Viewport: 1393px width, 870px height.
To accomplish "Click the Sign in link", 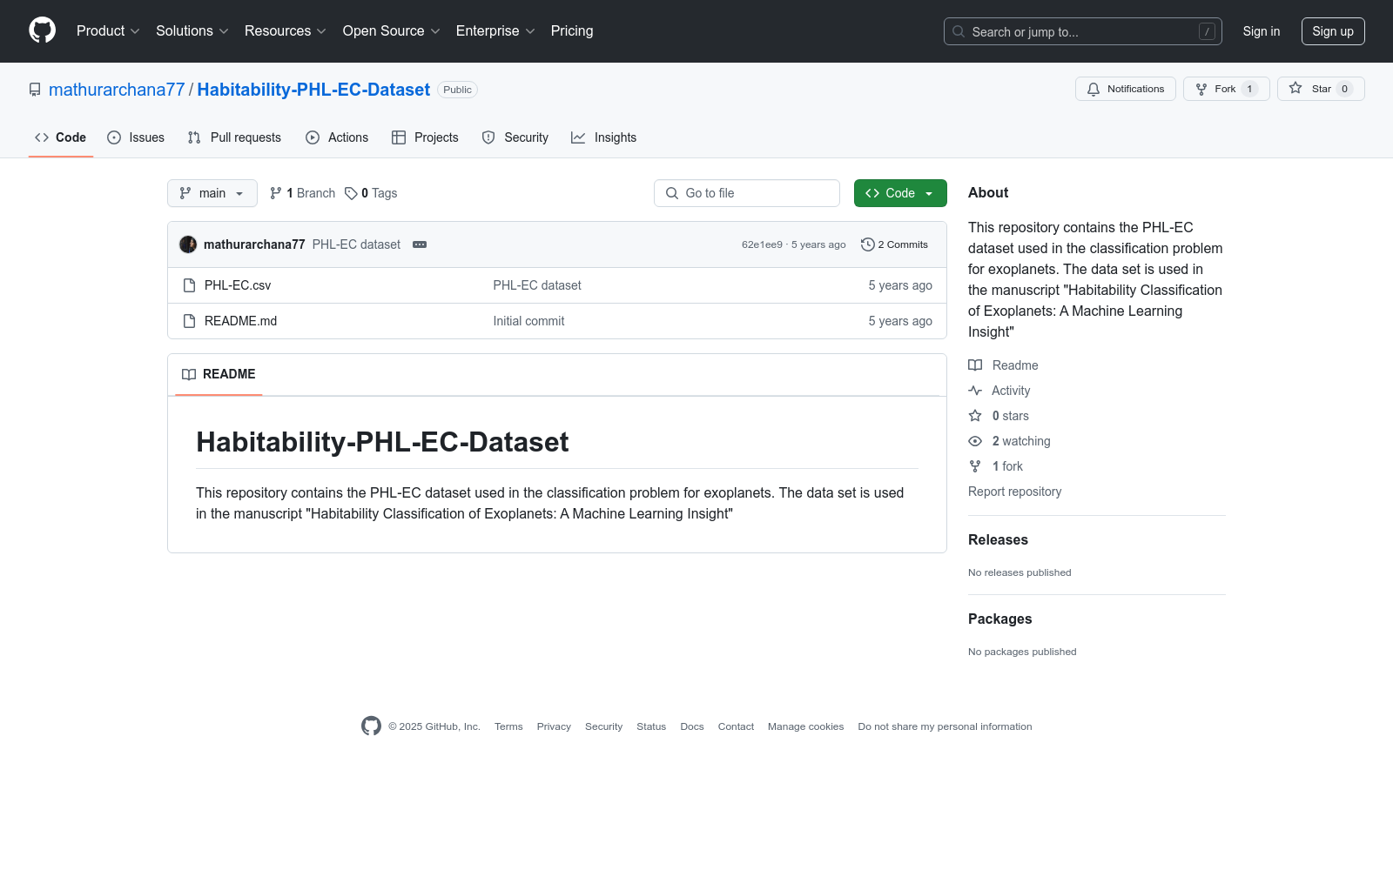I will [x=1262, y=31].
